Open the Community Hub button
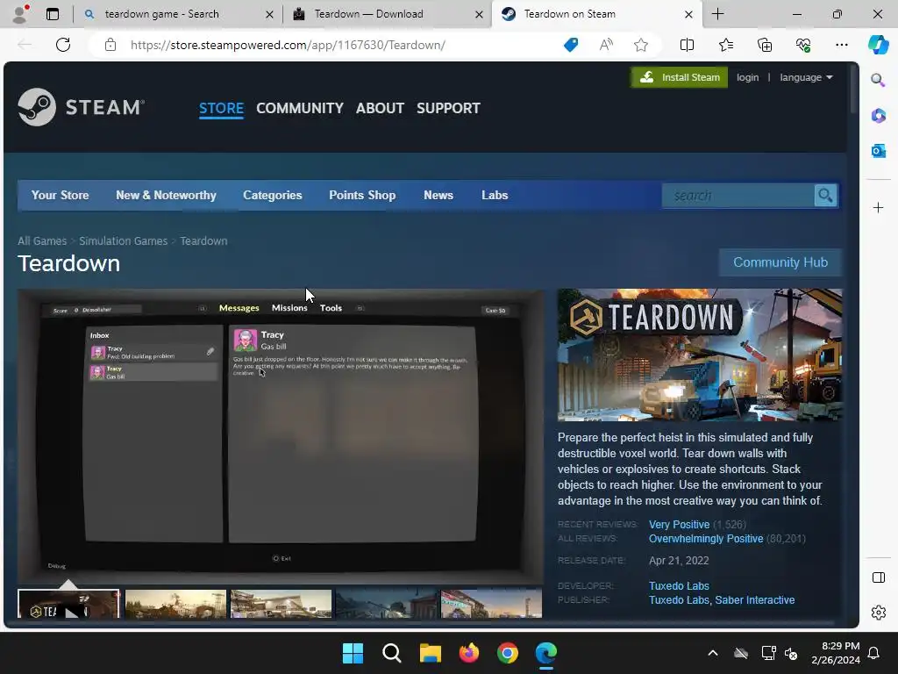This screenshot has width=898, height=674. 780,262
